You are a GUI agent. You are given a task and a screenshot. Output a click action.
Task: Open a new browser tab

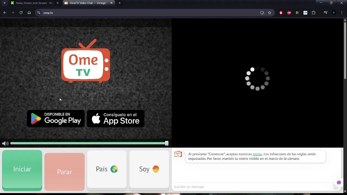pyautogui.click(x=120, y=3)
